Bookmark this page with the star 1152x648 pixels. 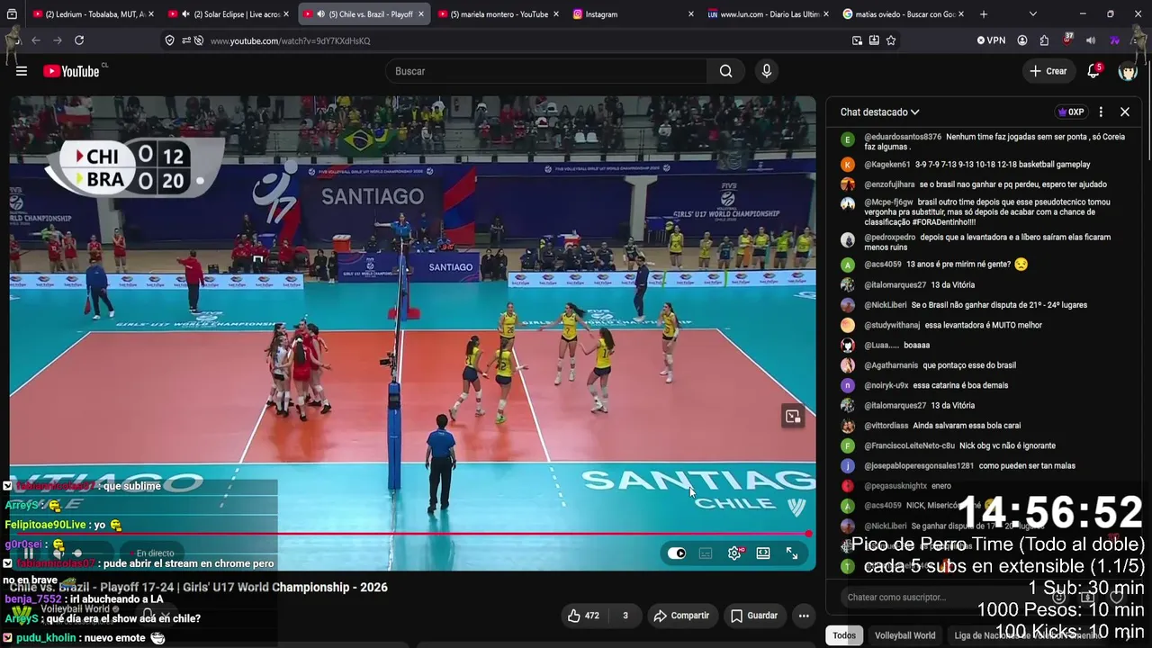pos(891,40)
